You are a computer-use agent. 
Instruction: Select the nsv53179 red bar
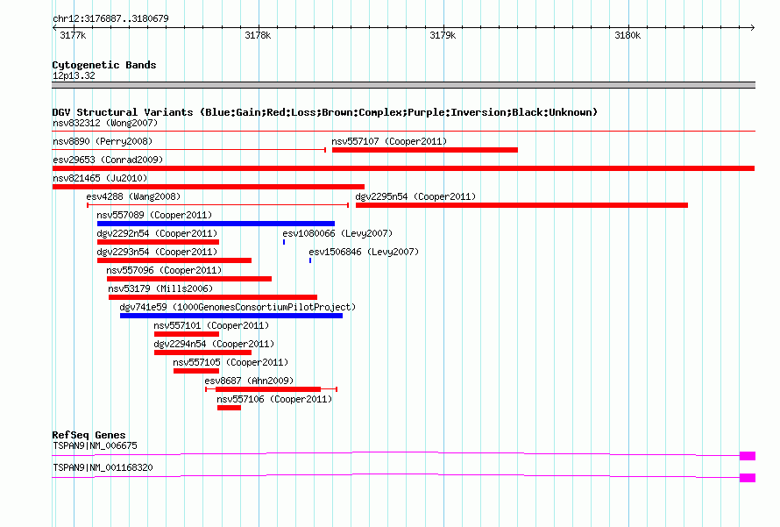(x=213, y=297)
